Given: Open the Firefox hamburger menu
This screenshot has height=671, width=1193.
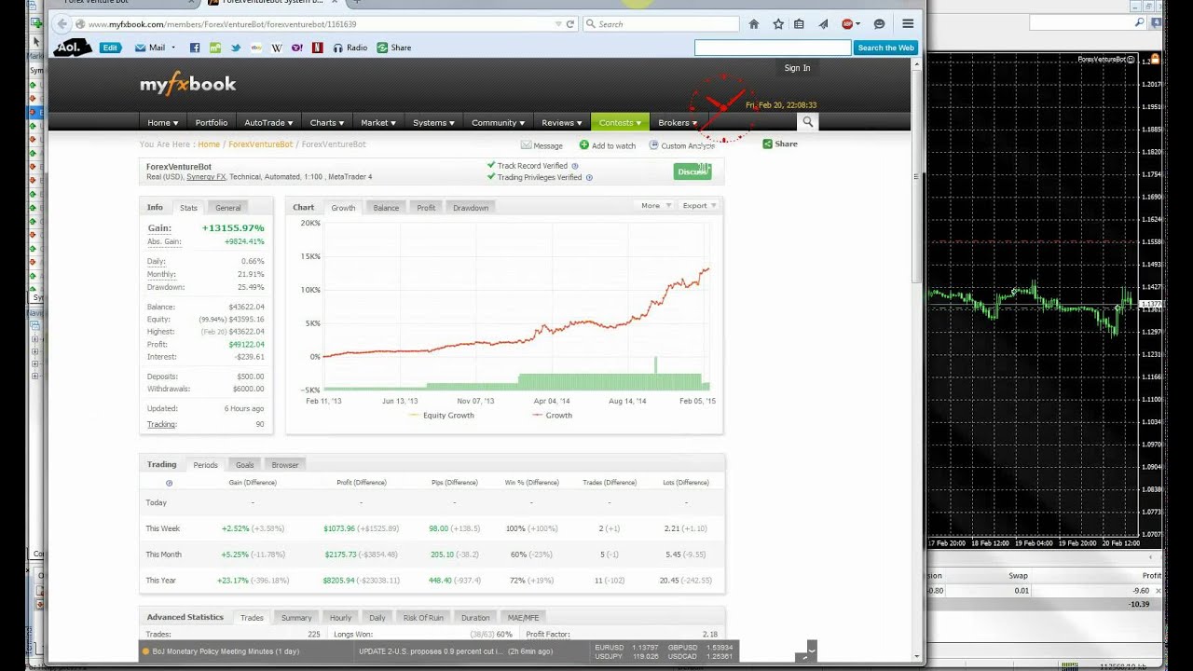Looking at the screenshot, I should pyautogui.click(x=908, y=24).
